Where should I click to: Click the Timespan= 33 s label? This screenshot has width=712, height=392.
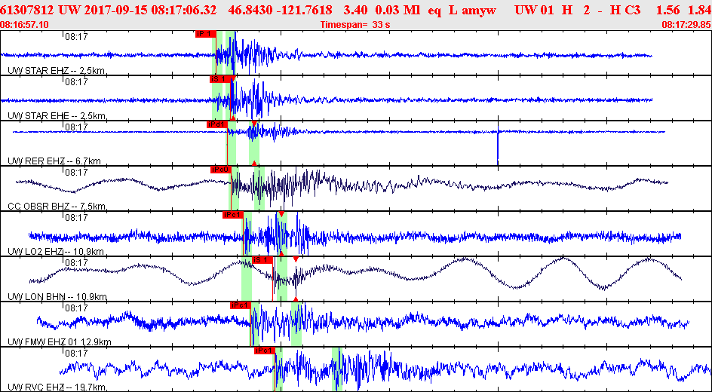(355, 25)
